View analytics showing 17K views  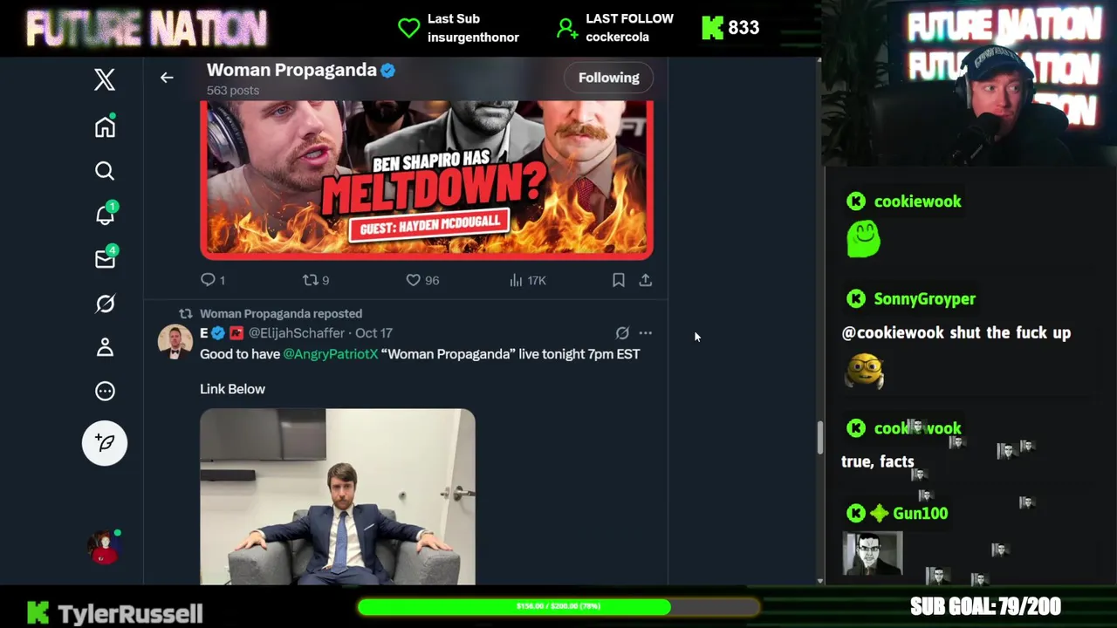click(527, 280)
